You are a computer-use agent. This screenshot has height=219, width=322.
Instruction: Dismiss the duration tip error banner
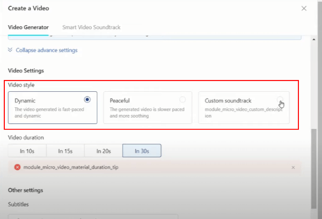click(292, 167)
